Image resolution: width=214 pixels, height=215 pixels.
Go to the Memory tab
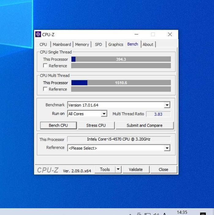point(82,45)
